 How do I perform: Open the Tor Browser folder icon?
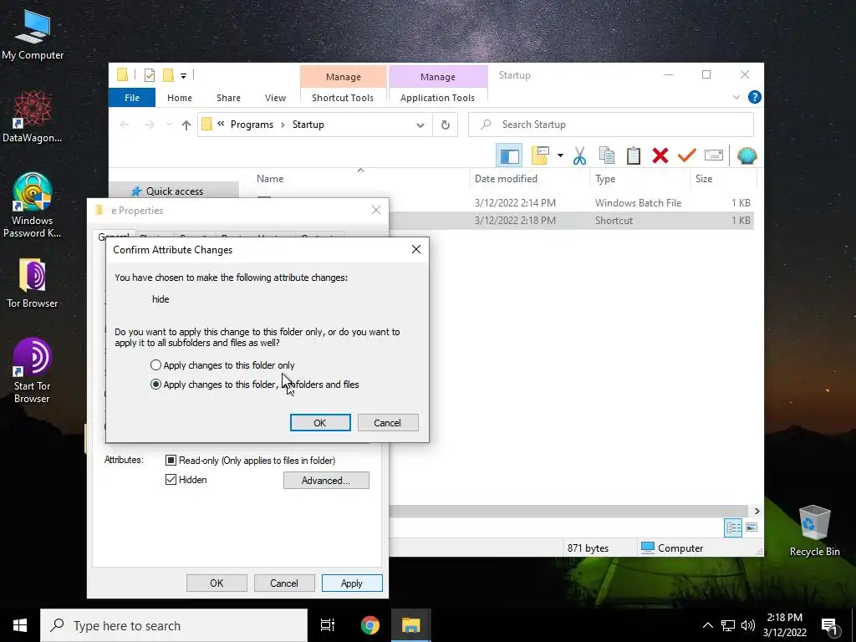33,283
